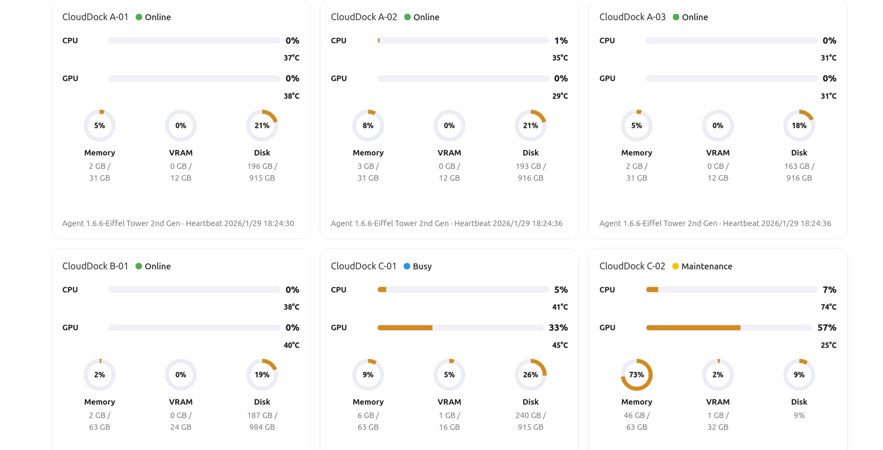Click the GPU 57% usage bar on CloudDock C-02

pyautogui.click(x=729, y=327)
